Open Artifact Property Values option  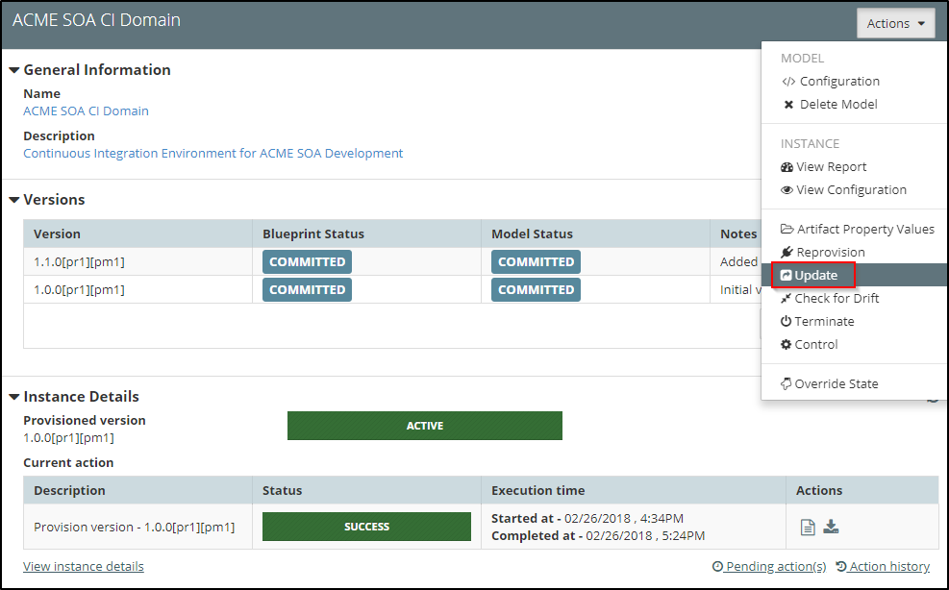[x=863, y=229]
